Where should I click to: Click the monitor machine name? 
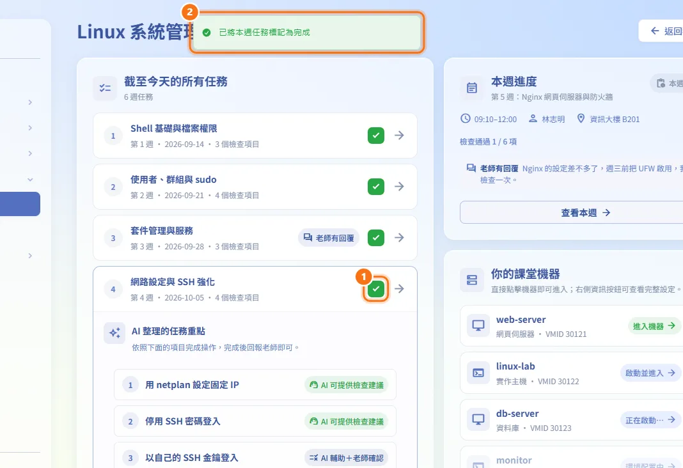(514, 460)
